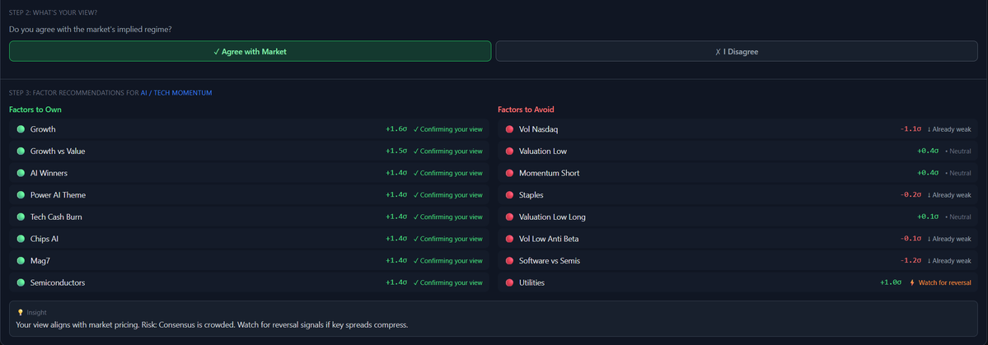Click the green dot beside Growth vs Value
Viewport: 988px width, 345px height.
pyautogui.click(x=21, y=152)
